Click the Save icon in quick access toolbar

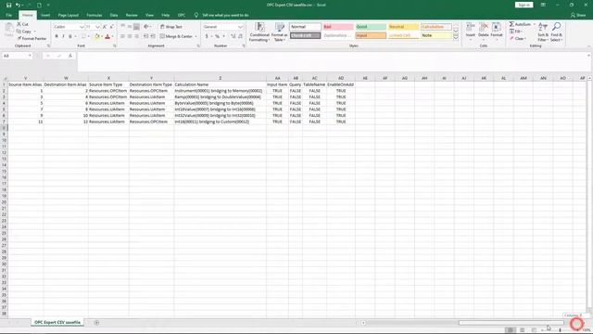point(8,5)
